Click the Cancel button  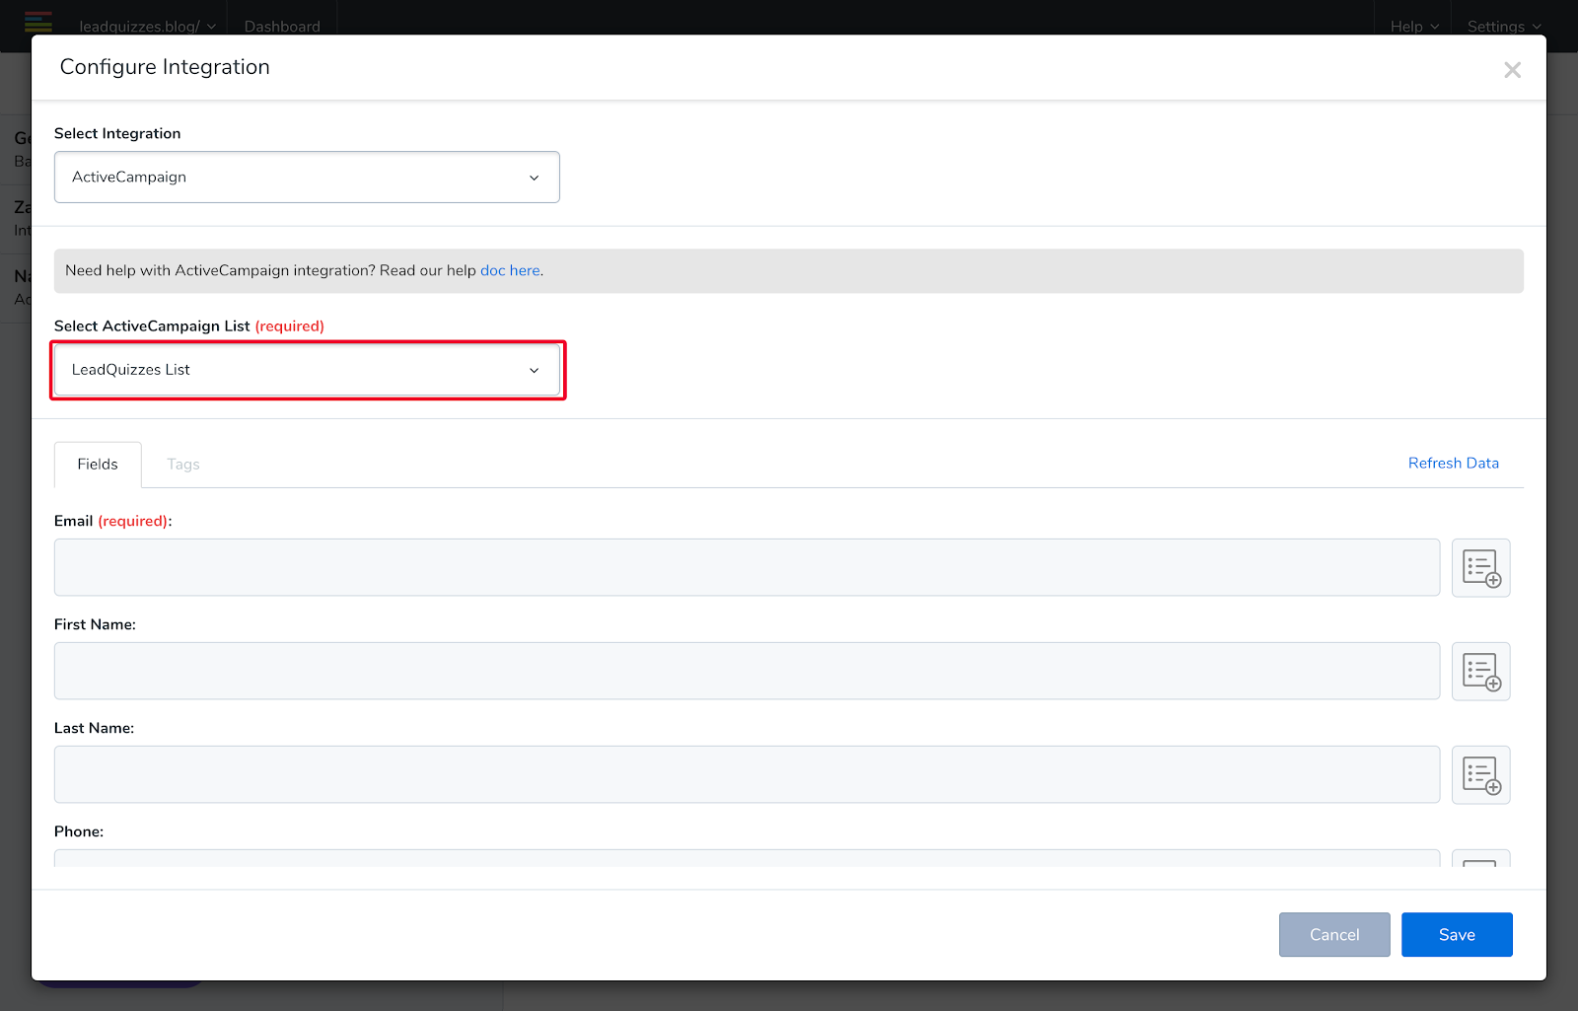[1334, 935]
